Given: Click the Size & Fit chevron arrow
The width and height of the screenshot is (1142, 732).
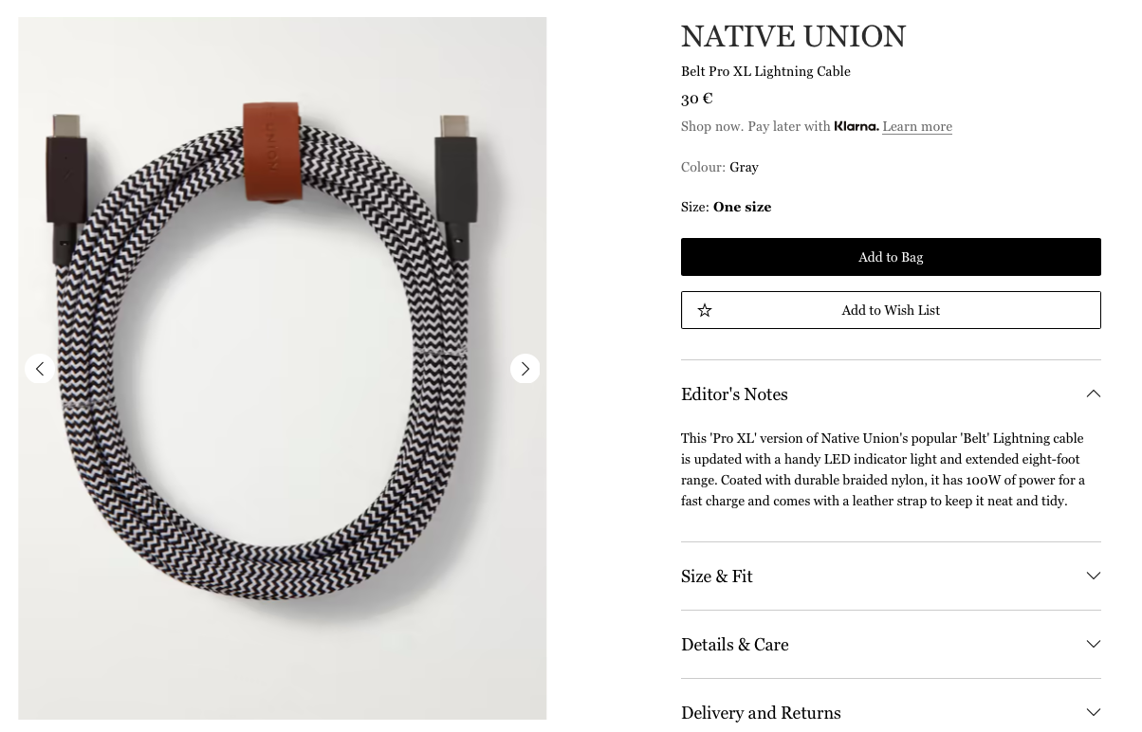Looking at the screenshot, I should coord(1093,576).
